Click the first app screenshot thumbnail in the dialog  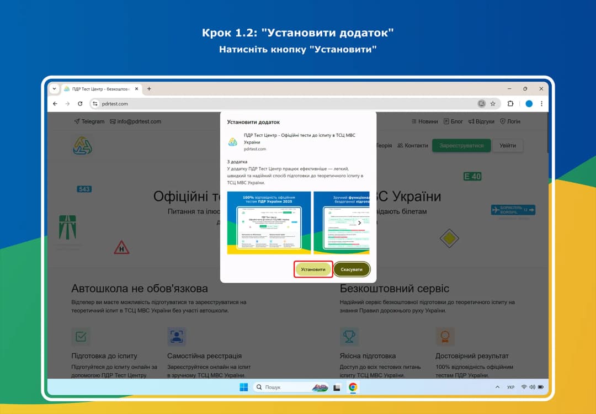(x=269, y=223)
